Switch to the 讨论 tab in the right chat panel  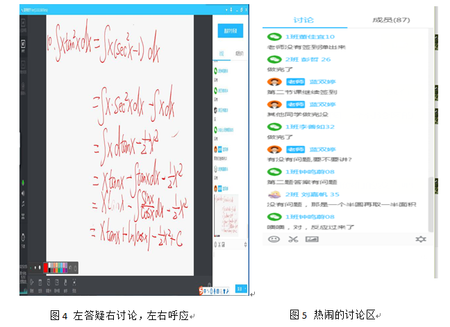click(303, 20)
